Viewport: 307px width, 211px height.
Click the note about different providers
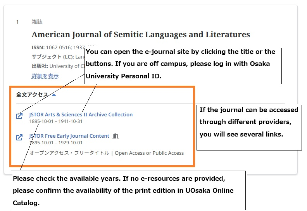(x=249, y=122)
